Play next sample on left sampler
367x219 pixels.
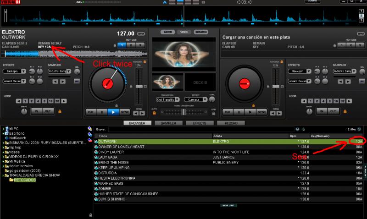click(63, 82)
